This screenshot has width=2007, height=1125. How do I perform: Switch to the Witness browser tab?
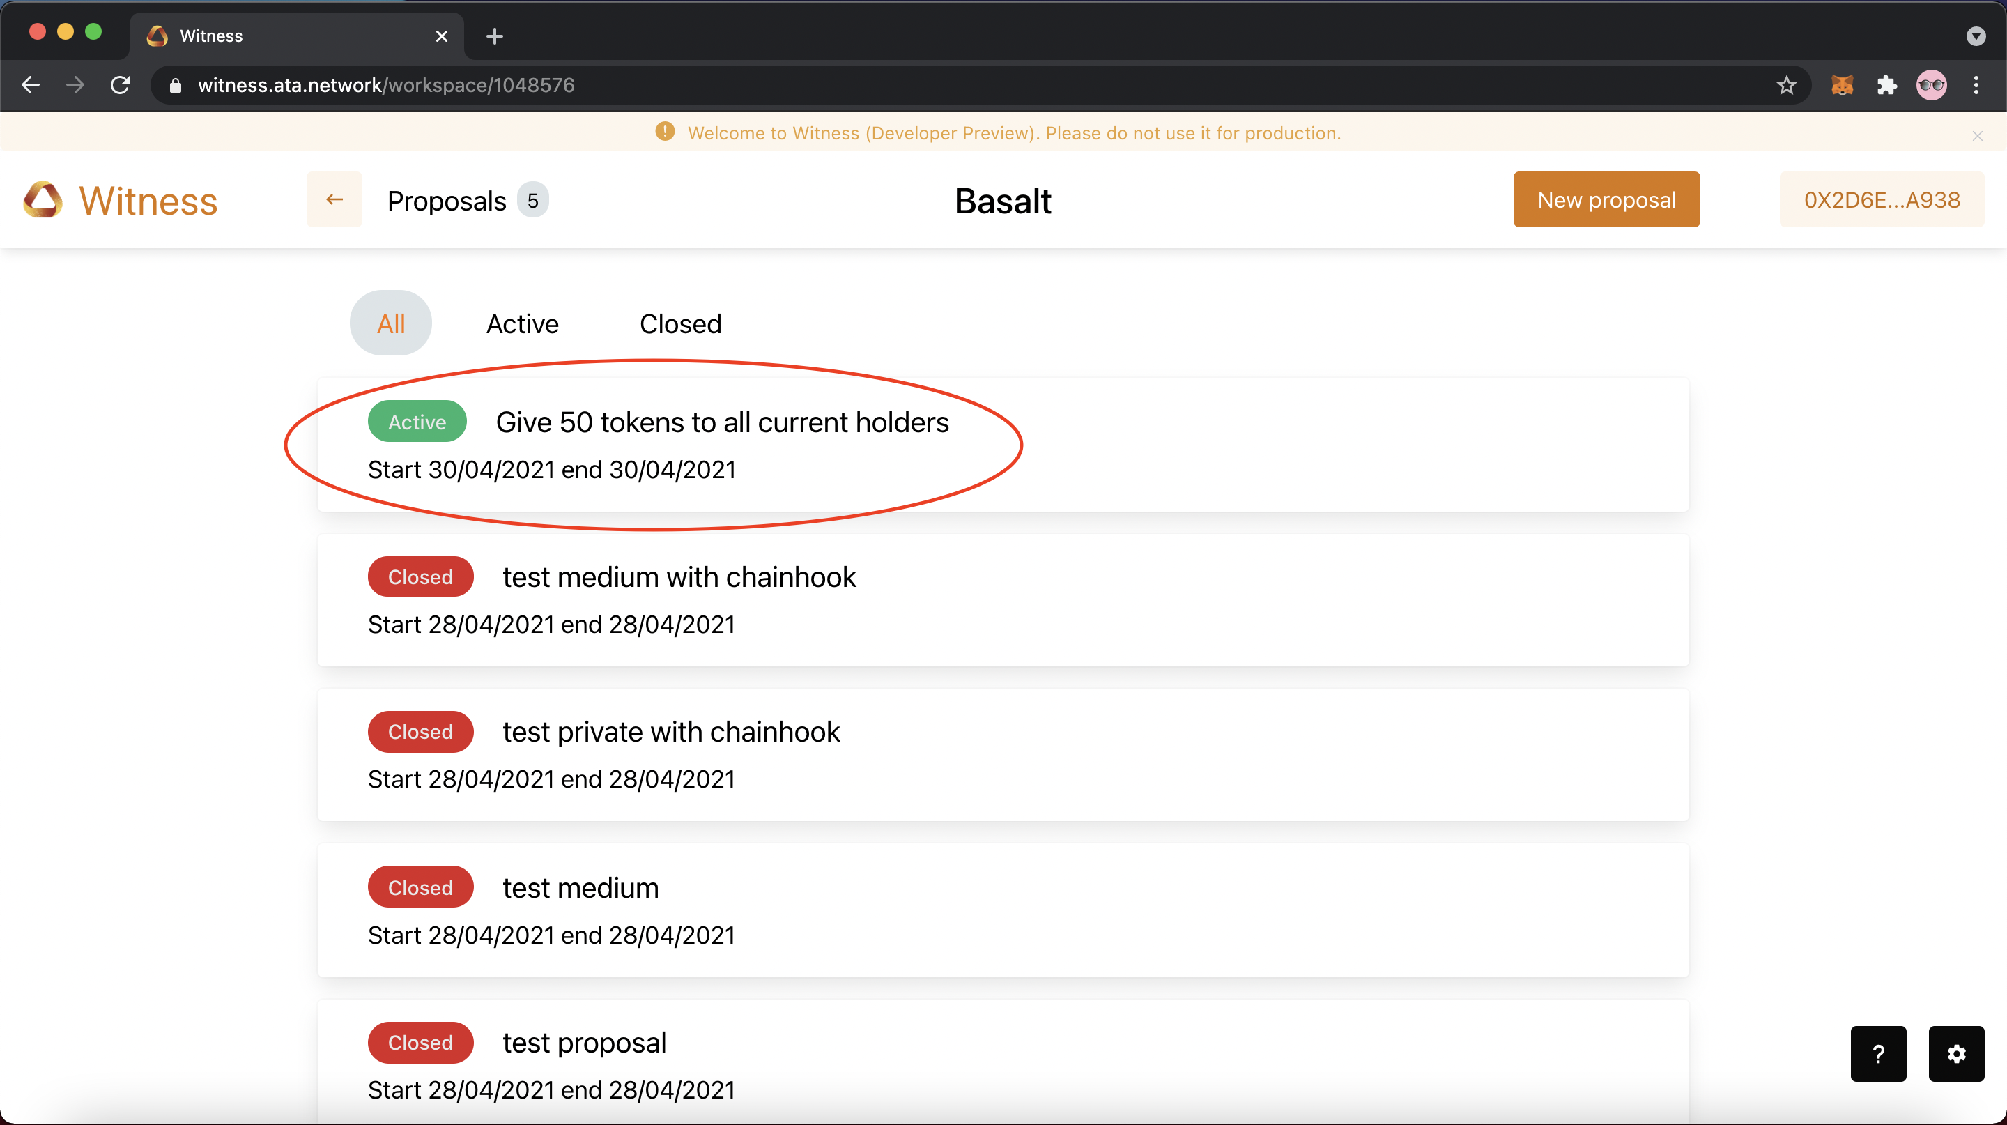297,36
